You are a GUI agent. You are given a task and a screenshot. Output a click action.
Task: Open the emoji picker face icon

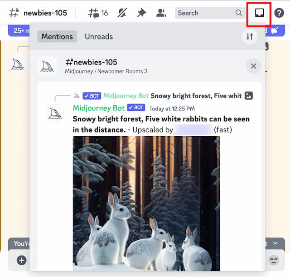pos(273,260)
